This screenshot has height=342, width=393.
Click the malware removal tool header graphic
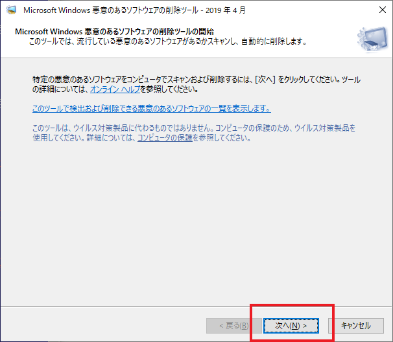(x=372, y=39)
